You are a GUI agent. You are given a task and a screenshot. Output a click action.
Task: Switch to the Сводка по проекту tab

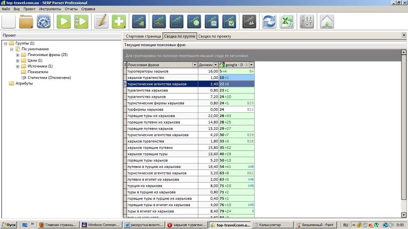(215, 36)
